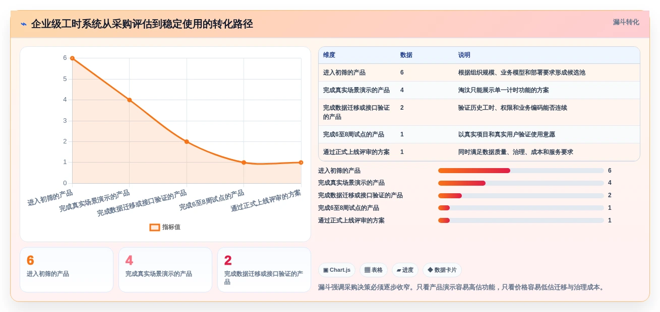
Task: Click description 验证历史工时、权限和业务编码能否连续
Action: 513,108
